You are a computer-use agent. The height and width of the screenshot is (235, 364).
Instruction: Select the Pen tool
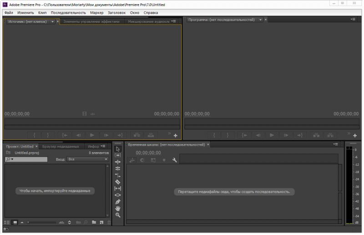[x=118, y=201]
